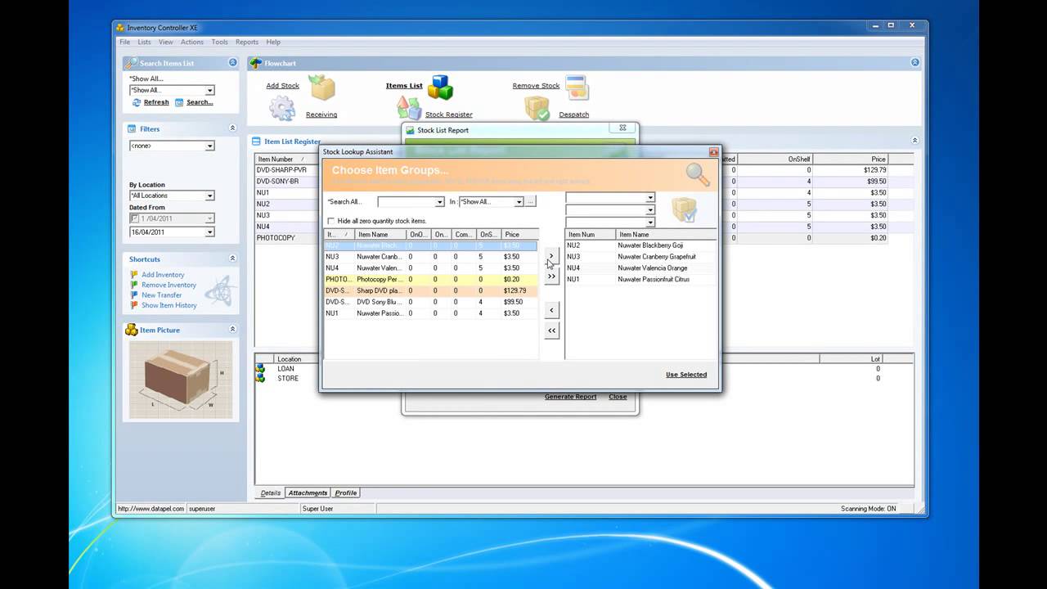This screenshot has height=589, width=1047.
Task: Switch to the Profile tab
Action: (346, 492)
